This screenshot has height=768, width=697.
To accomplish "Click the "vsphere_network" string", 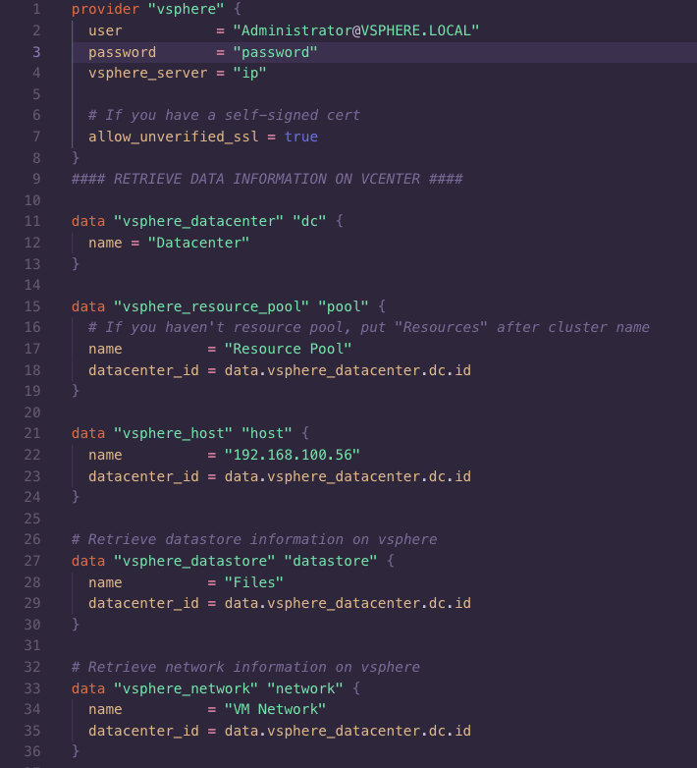I will pyautogui.click(x=186, y=688).
